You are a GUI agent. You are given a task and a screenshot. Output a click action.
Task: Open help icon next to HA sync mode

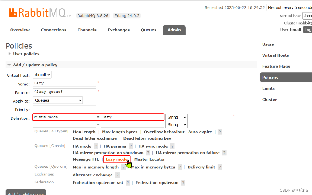[172, 146]
